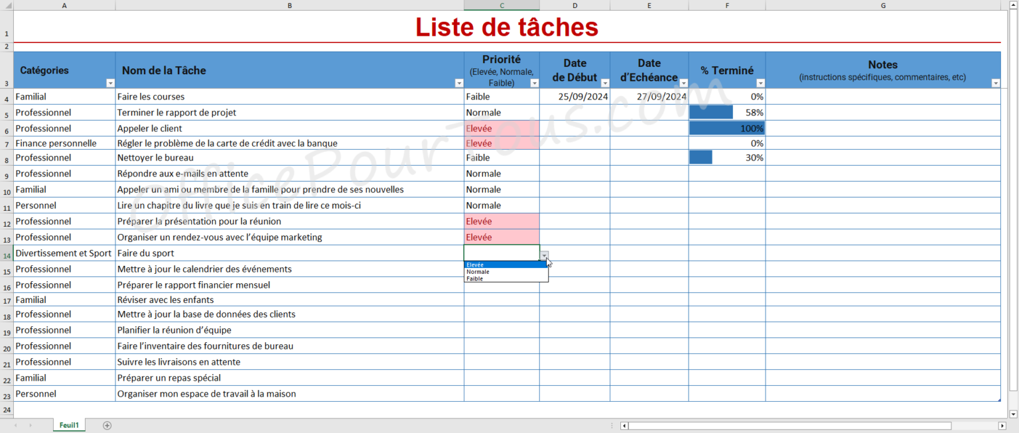Click the 58% progress bar cell
1019x433 pixels.
pyautogui.click(x=726, y=113)
